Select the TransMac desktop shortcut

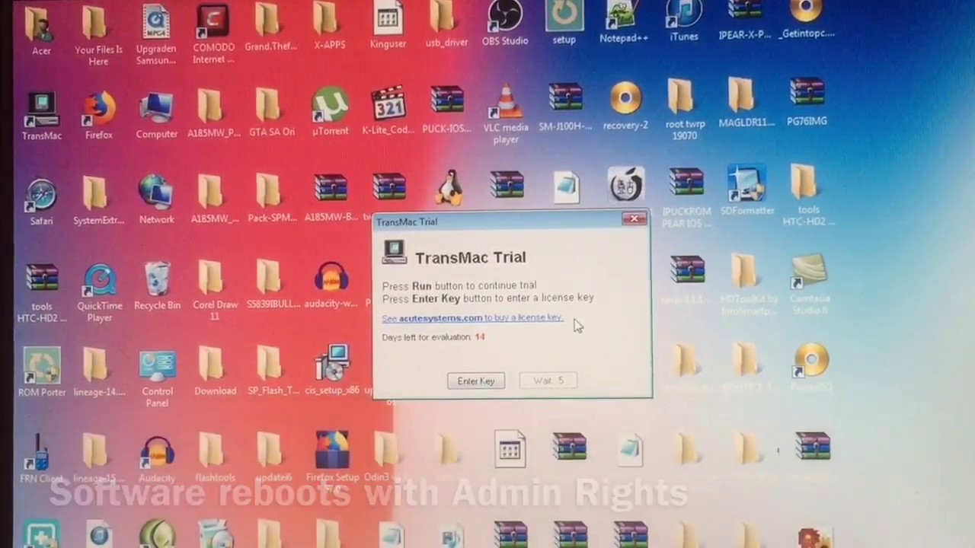pyautogui.click(x=41, y=116)
